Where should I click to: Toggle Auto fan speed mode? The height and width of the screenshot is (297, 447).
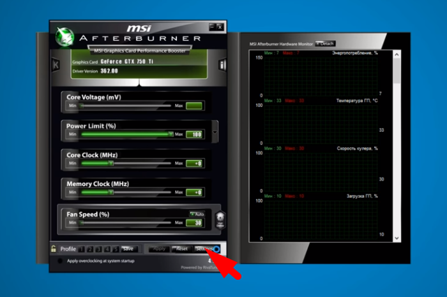pos(197,214)
